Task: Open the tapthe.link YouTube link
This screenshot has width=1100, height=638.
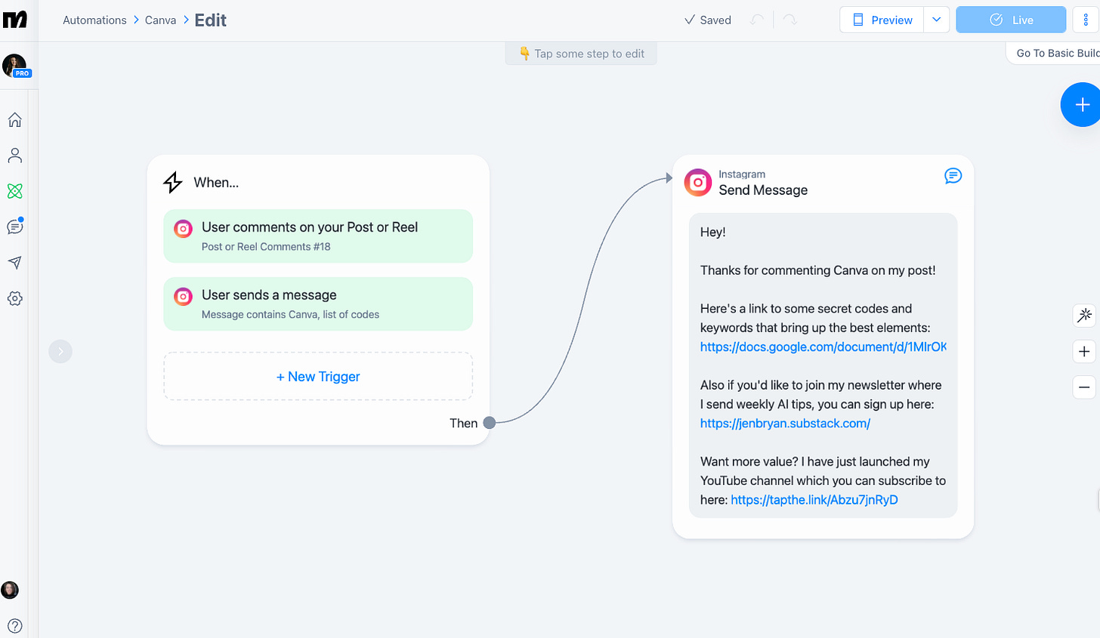Action: coord(814,500)
